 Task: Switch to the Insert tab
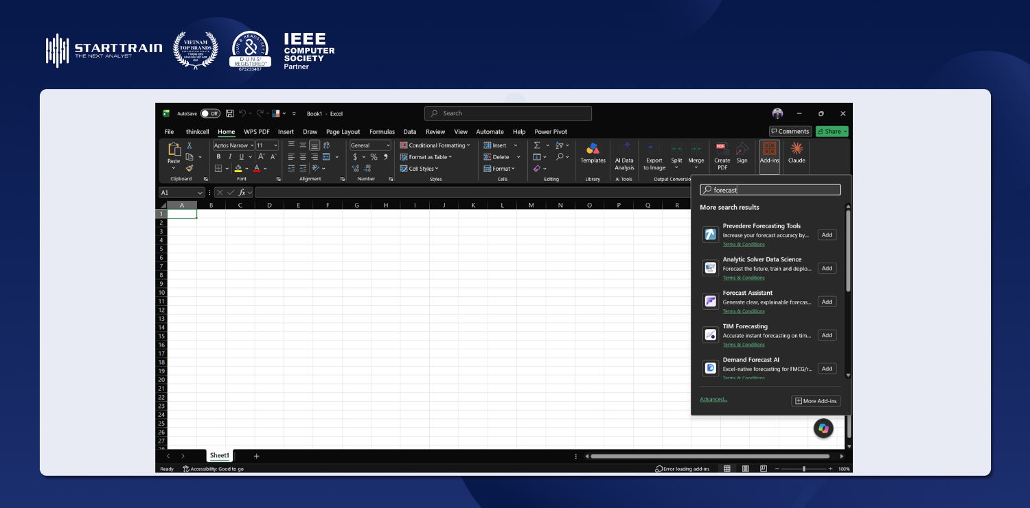click(x=286, y=132)
